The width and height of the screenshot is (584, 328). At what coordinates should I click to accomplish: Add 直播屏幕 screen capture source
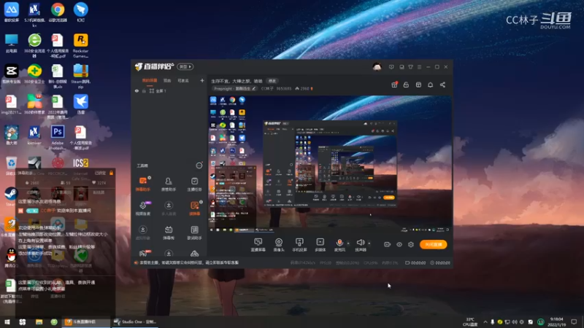[258, 245]
